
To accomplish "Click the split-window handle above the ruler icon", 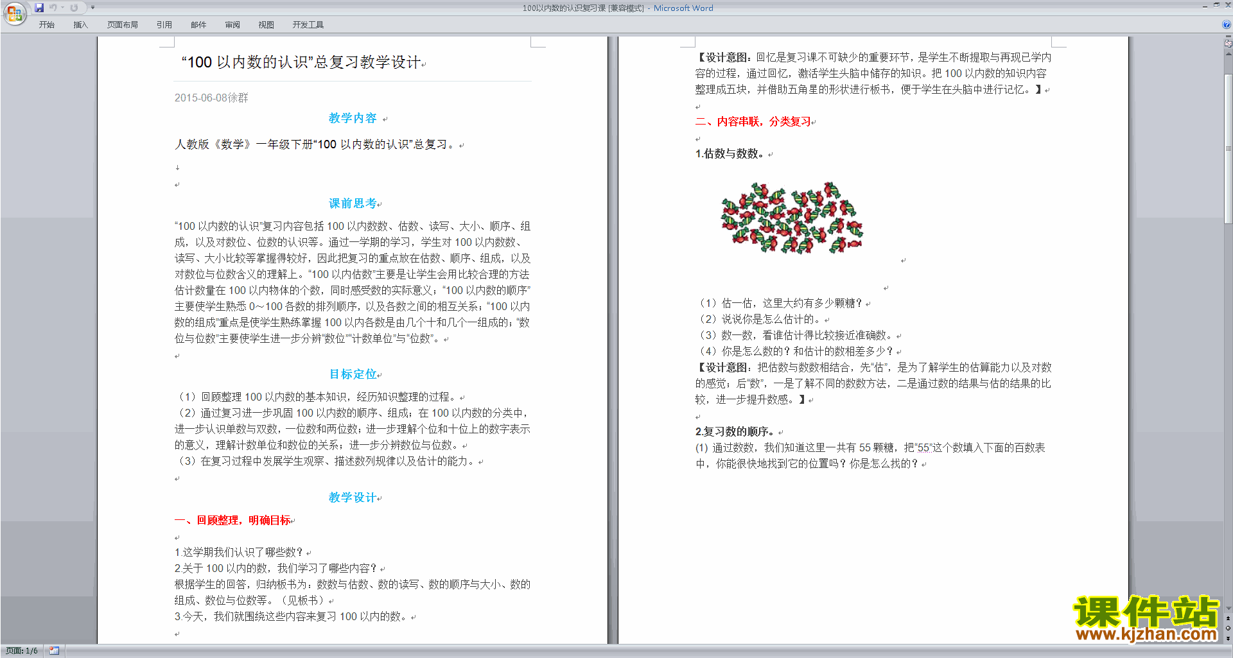I will 1229,36.
